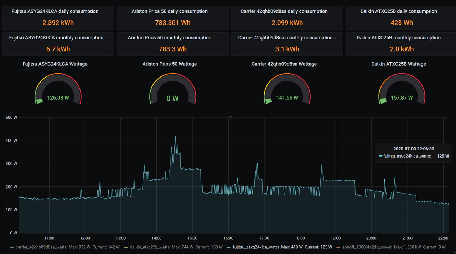Select the 428 Wh daily value
This screenshot has height=254, width=456.
pyautogui.click(x=401, y=23)
